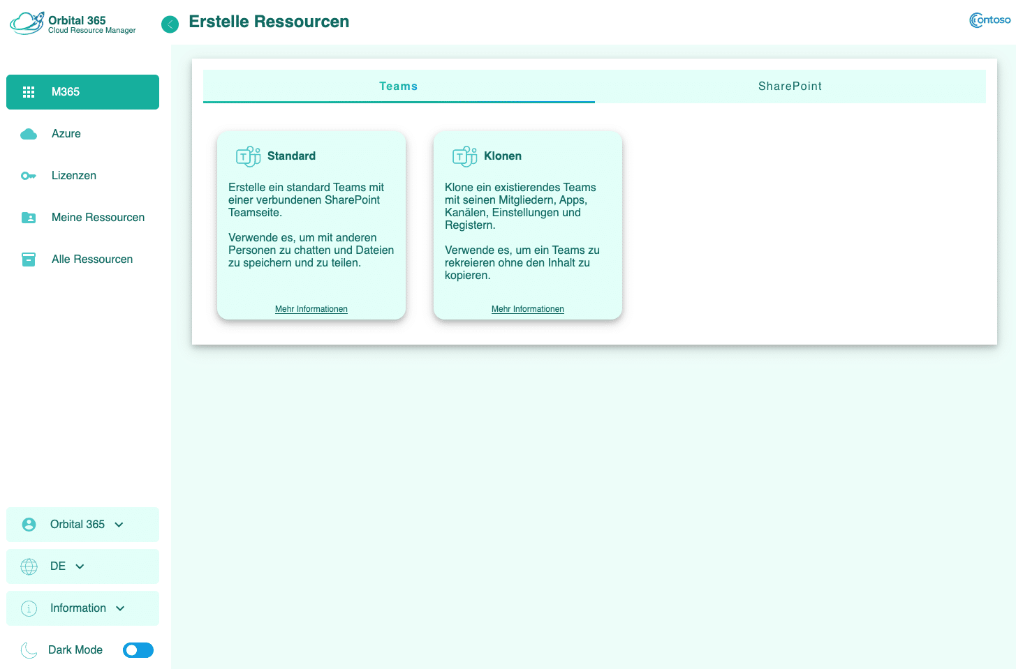Open Mehr Informationen link on Klonen card
The image size is (1016, 669).
tap(528, 309)
